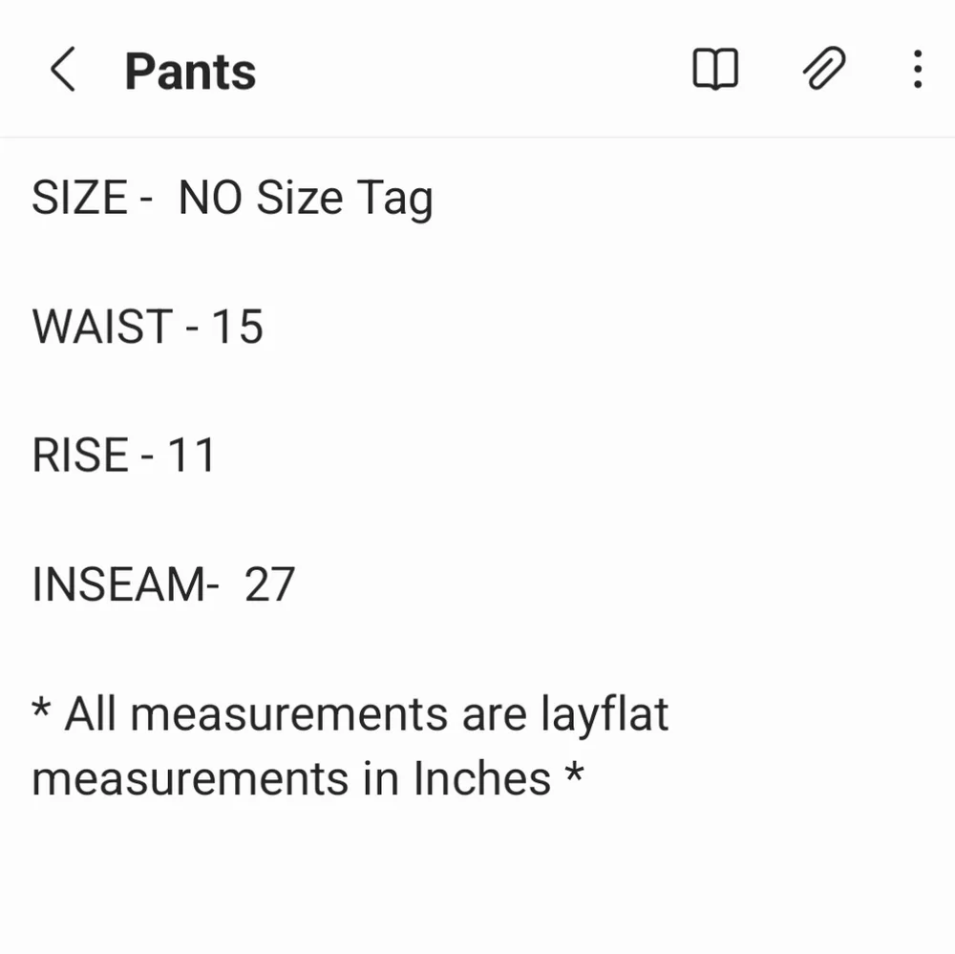Tap the note title 'Pants'

point(190,70)
